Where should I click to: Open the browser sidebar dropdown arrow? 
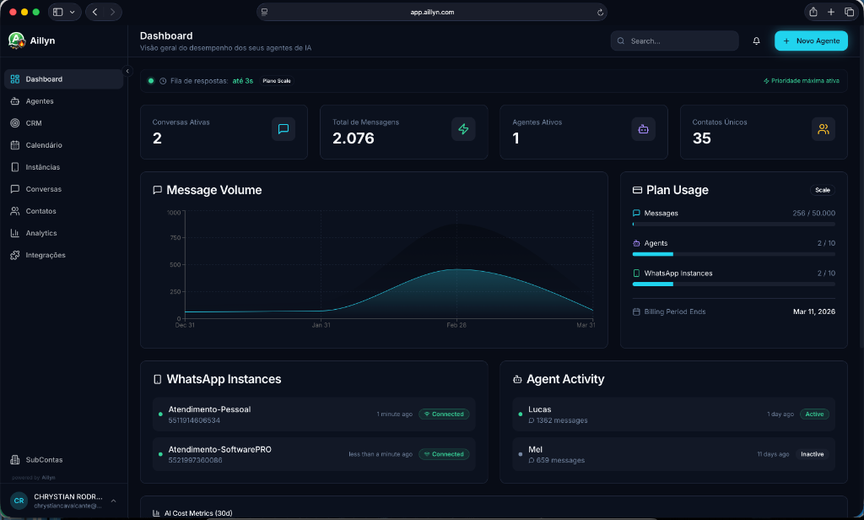pyautogui.click(x=73, y=12)
